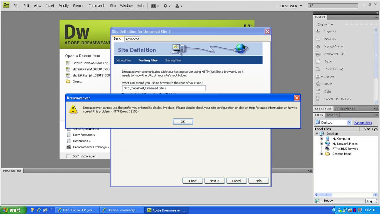Click the Horizontal Rule insert icon

(318, 54)
